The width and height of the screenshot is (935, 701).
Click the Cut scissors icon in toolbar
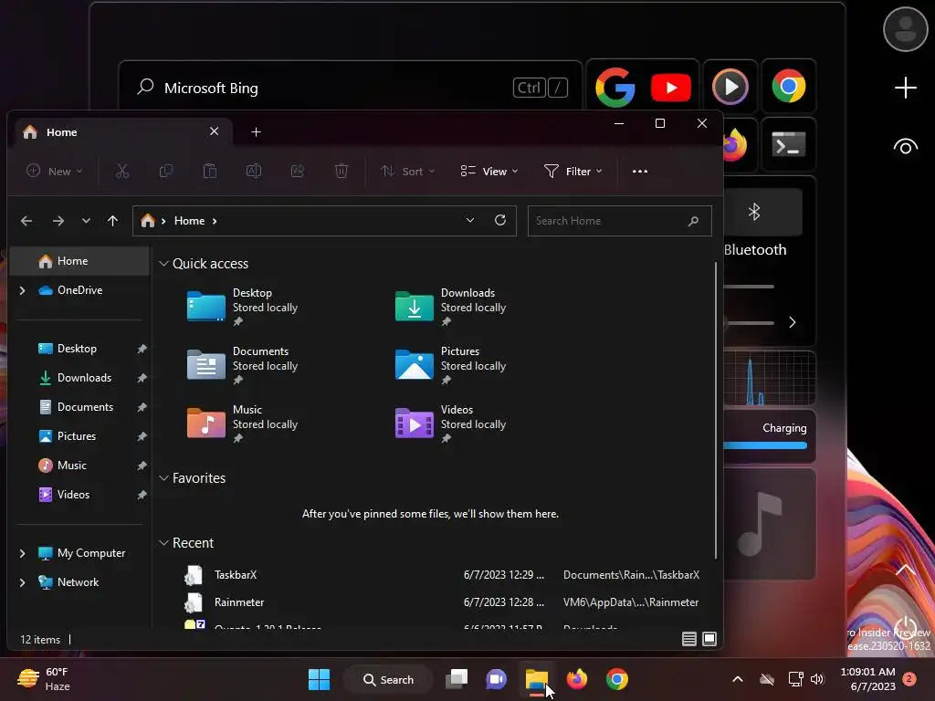(122, 171)
